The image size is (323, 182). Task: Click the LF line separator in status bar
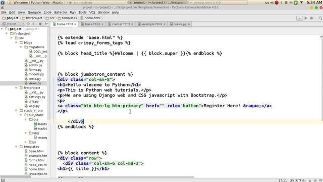(292, 180)
